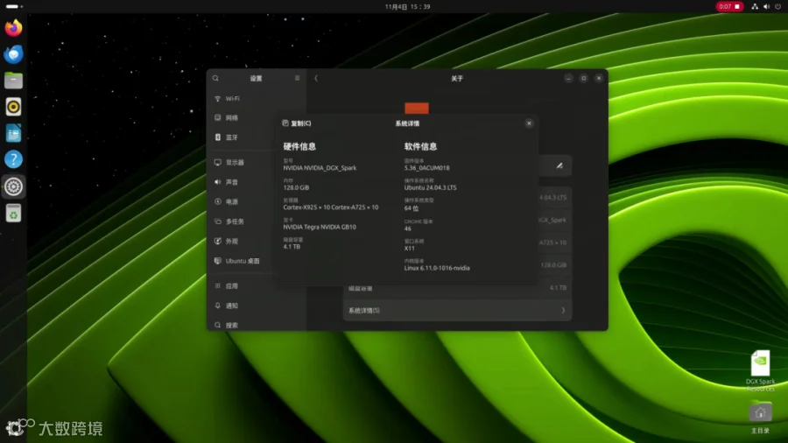Screen dimensions: 788x443
Task: Click the Activities pill in top bar
Action: [x=14, y=6]
